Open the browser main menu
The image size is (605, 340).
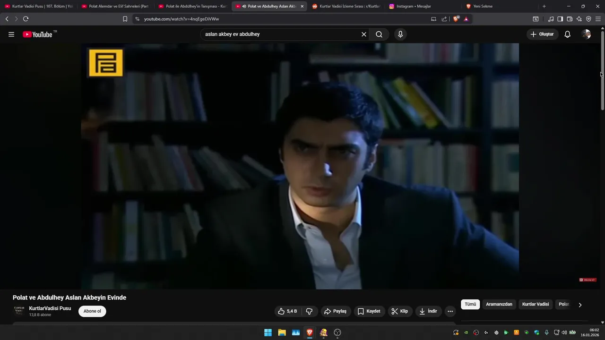(598, 19)
